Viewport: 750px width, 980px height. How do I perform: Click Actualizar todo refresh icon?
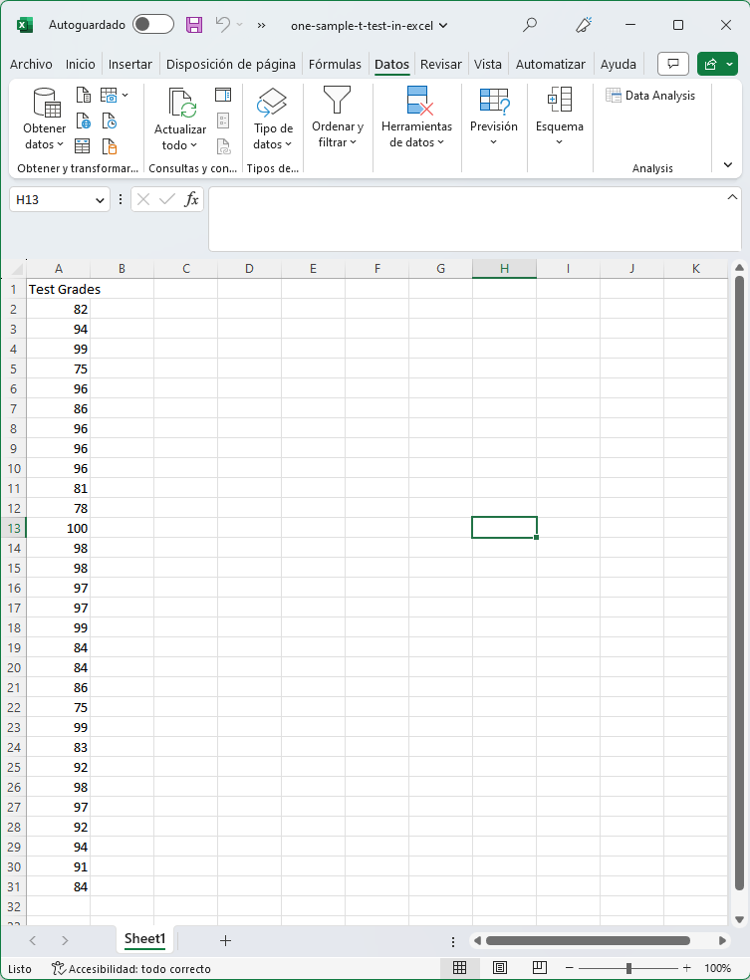click(180, 119)
